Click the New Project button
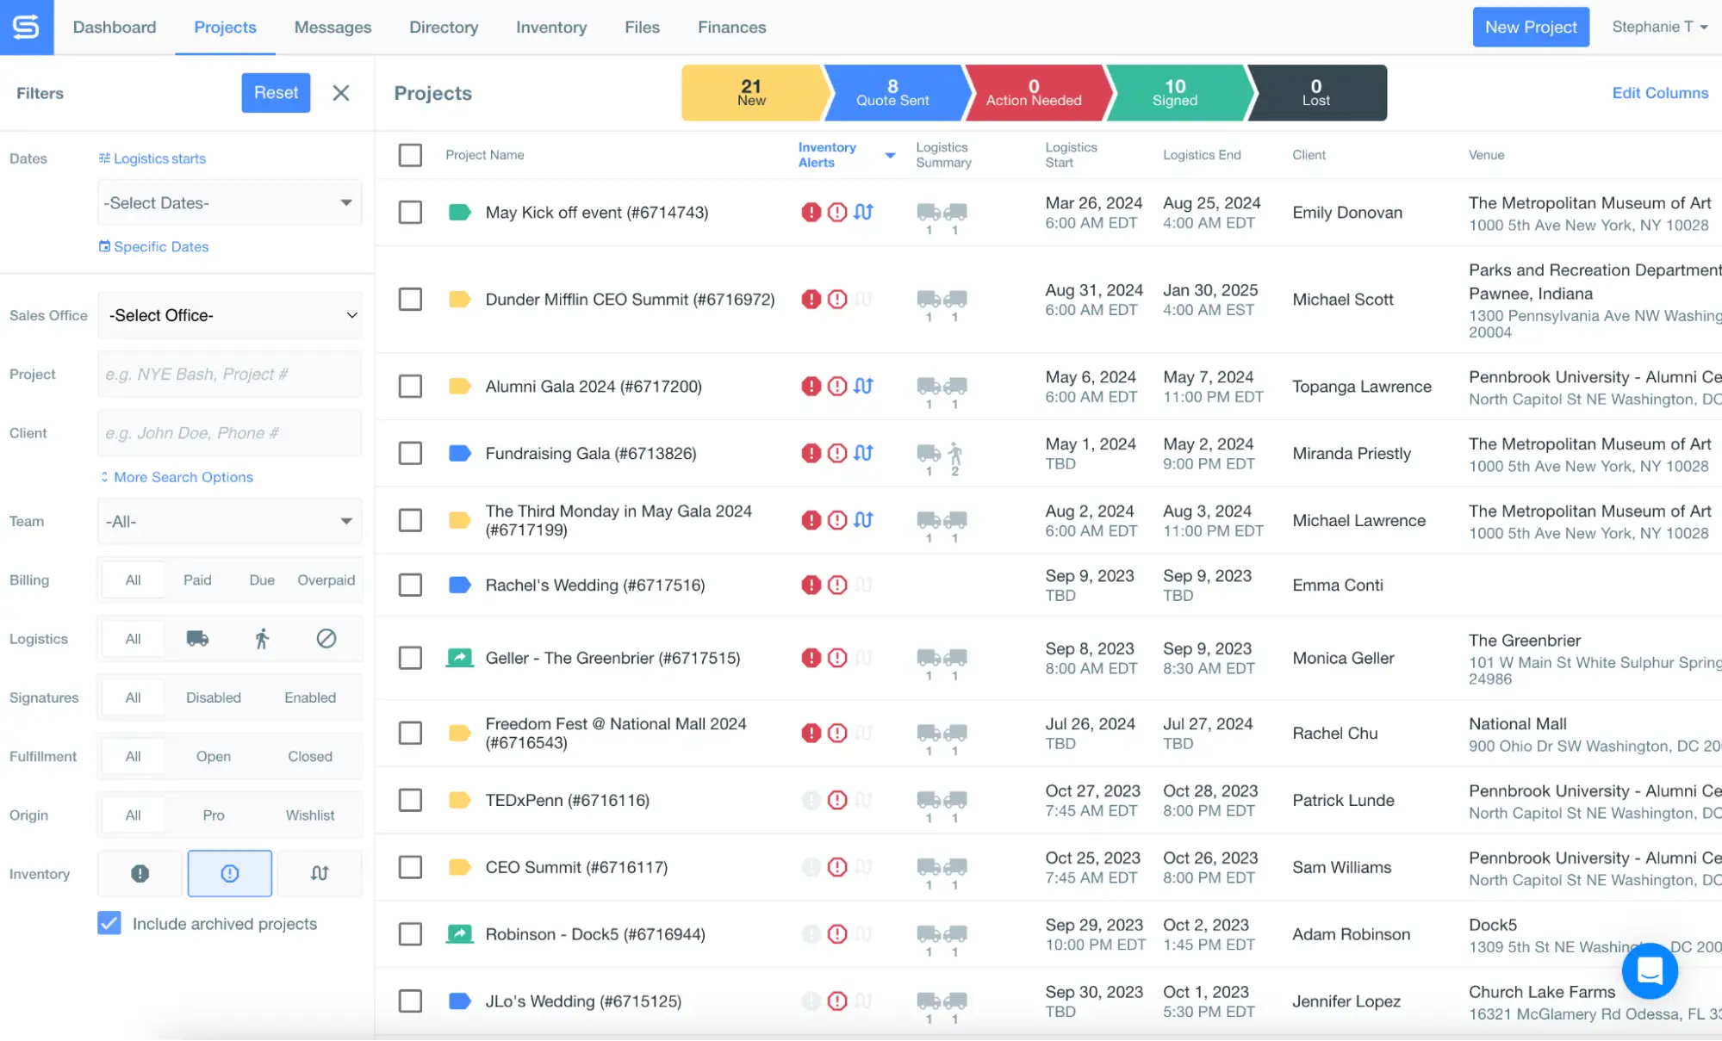This screenshot has height=1041, width=1722. 1531,28
